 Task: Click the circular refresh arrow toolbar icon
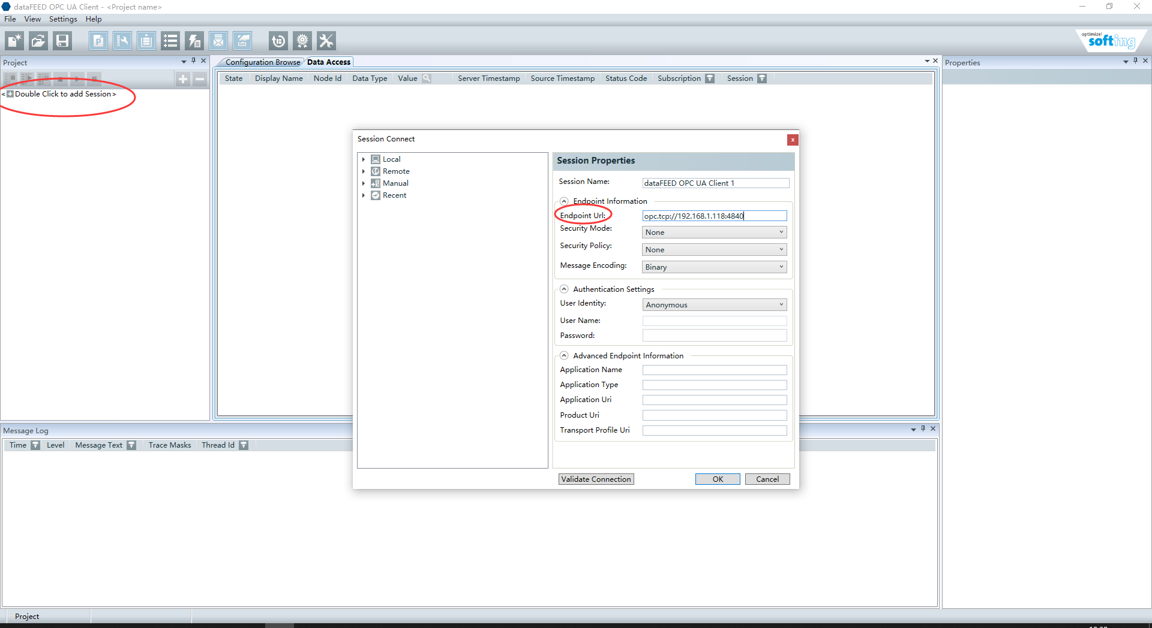tap(278, 41)
